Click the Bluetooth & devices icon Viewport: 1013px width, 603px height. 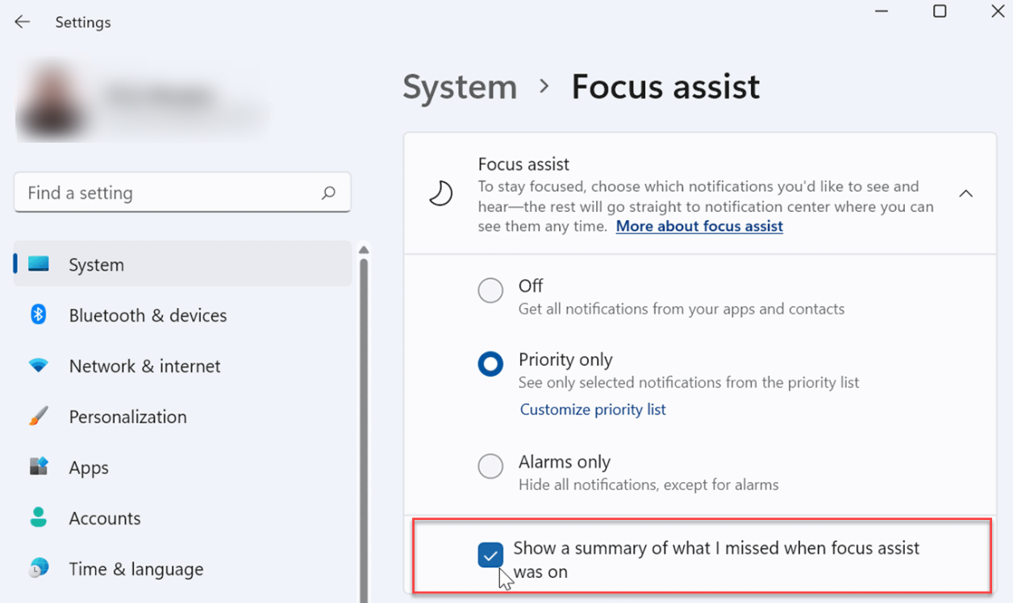coord(39,315)
